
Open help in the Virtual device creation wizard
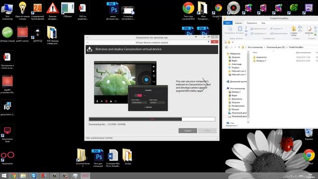(x=209, y=42)
